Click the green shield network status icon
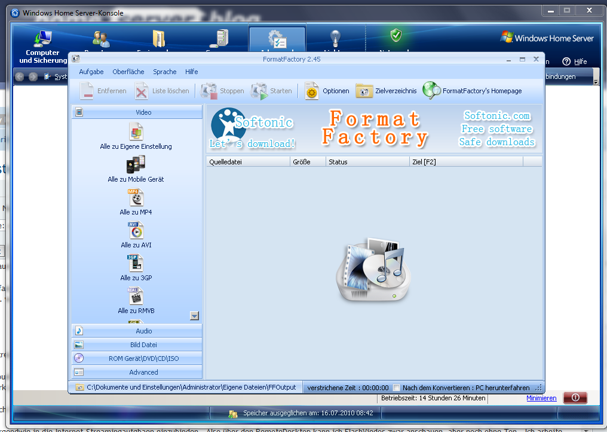 (x=396, y=36)
